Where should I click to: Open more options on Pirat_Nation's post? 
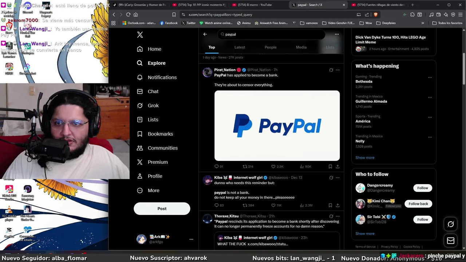click(337, 70)
